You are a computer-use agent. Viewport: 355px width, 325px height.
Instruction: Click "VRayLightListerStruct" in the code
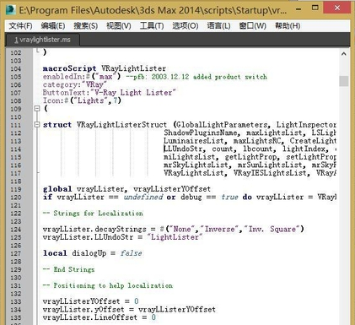click(x=121, y=125)
